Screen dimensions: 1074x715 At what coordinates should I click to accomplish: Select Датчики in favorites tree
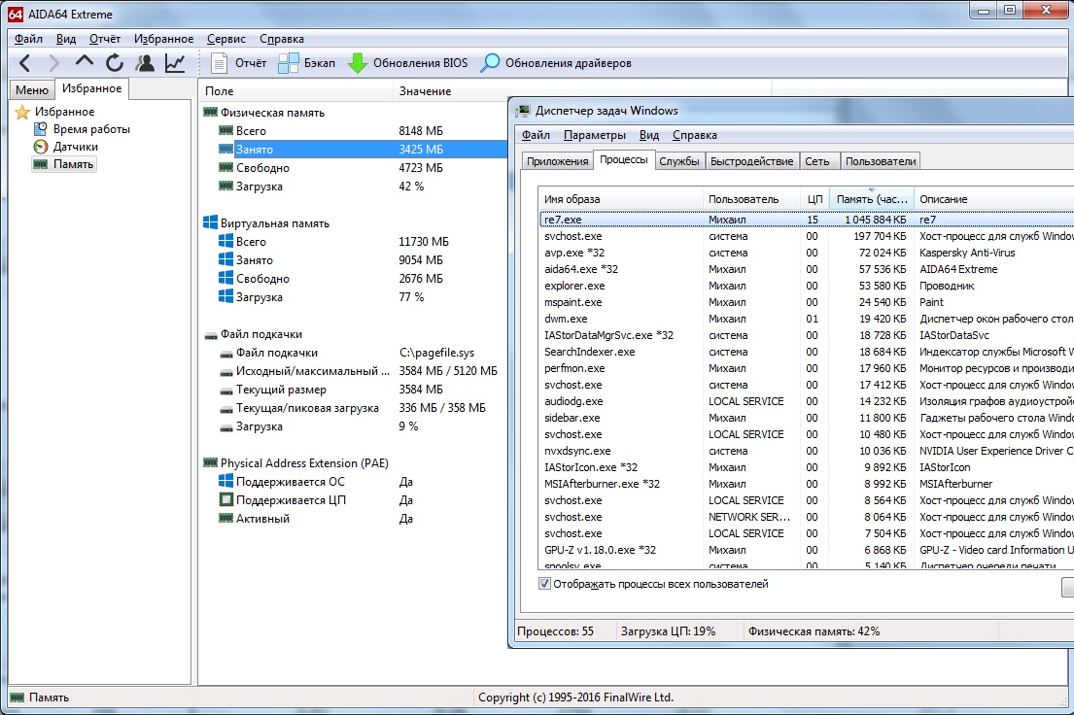[x=76, y=147]
